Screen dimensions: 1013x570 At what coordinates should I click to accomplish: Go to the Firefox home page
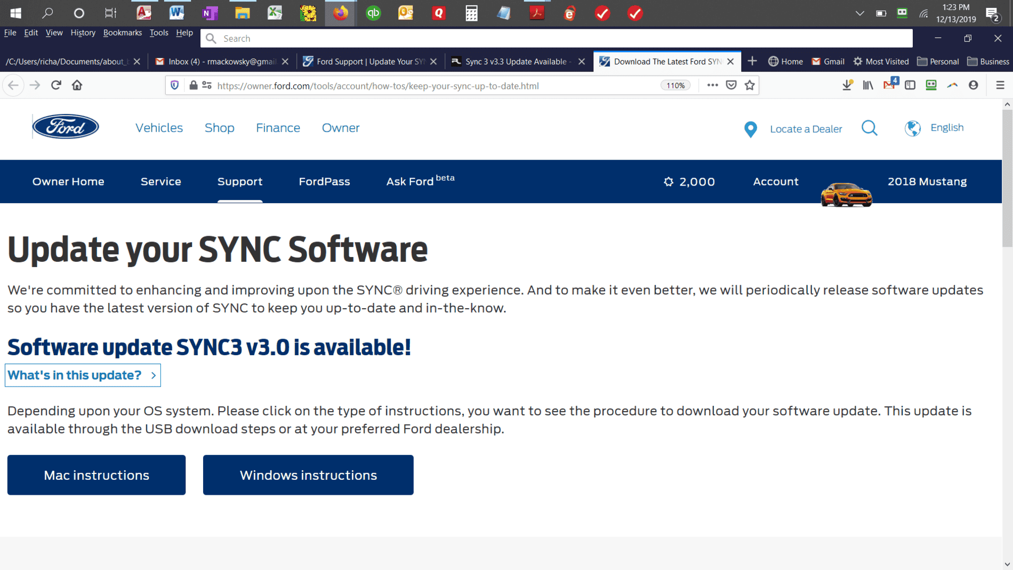click(x=77, y=85)
